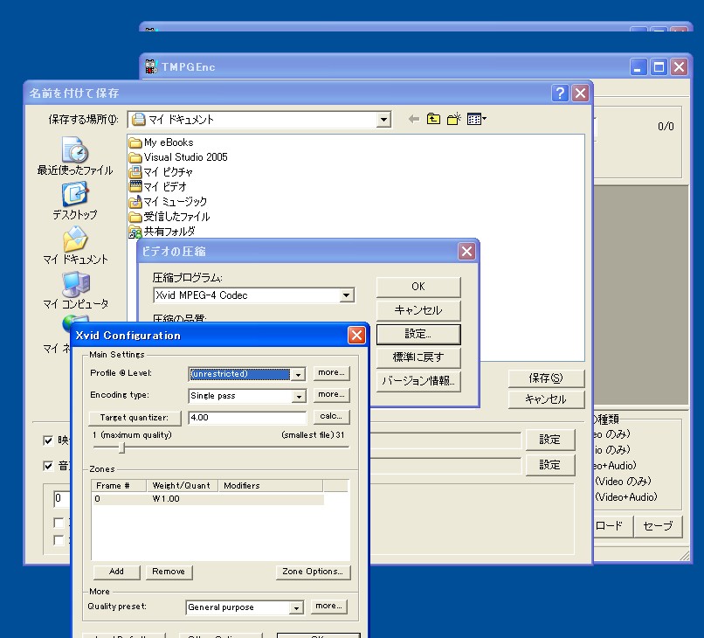Click the help question mark button in save dialog
Screen dimensions: 704x638
pyautogui.click(x=560, y=94)
